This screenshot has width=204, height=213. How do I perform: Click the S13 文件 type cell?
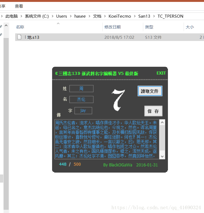pos(153,37)
